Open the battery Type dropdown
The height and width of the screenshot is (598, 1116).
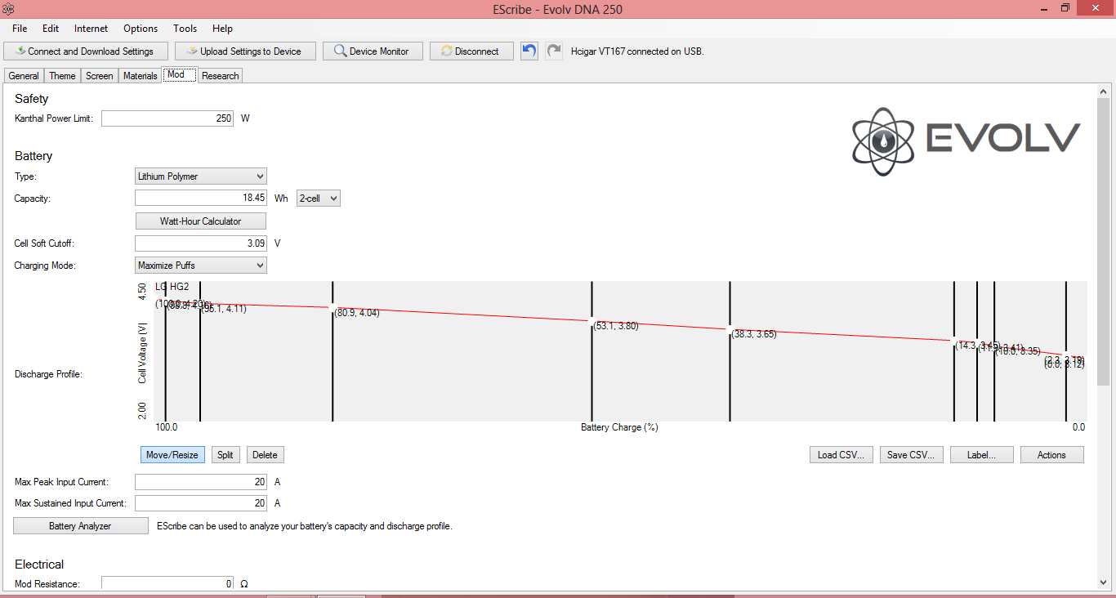pyautogui.click(x=200, y=176)
